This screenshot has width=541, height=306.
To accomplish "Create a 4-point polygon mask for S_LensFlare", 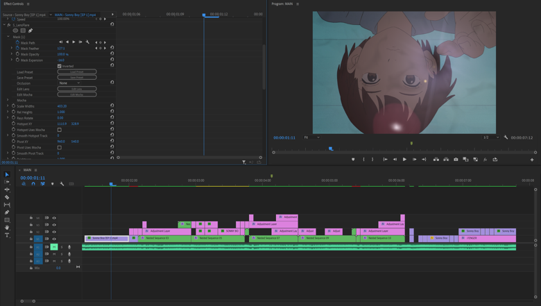I will 23,31.
